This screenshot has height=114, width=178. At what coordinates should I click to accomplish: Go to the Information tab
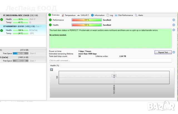[98, 15]
